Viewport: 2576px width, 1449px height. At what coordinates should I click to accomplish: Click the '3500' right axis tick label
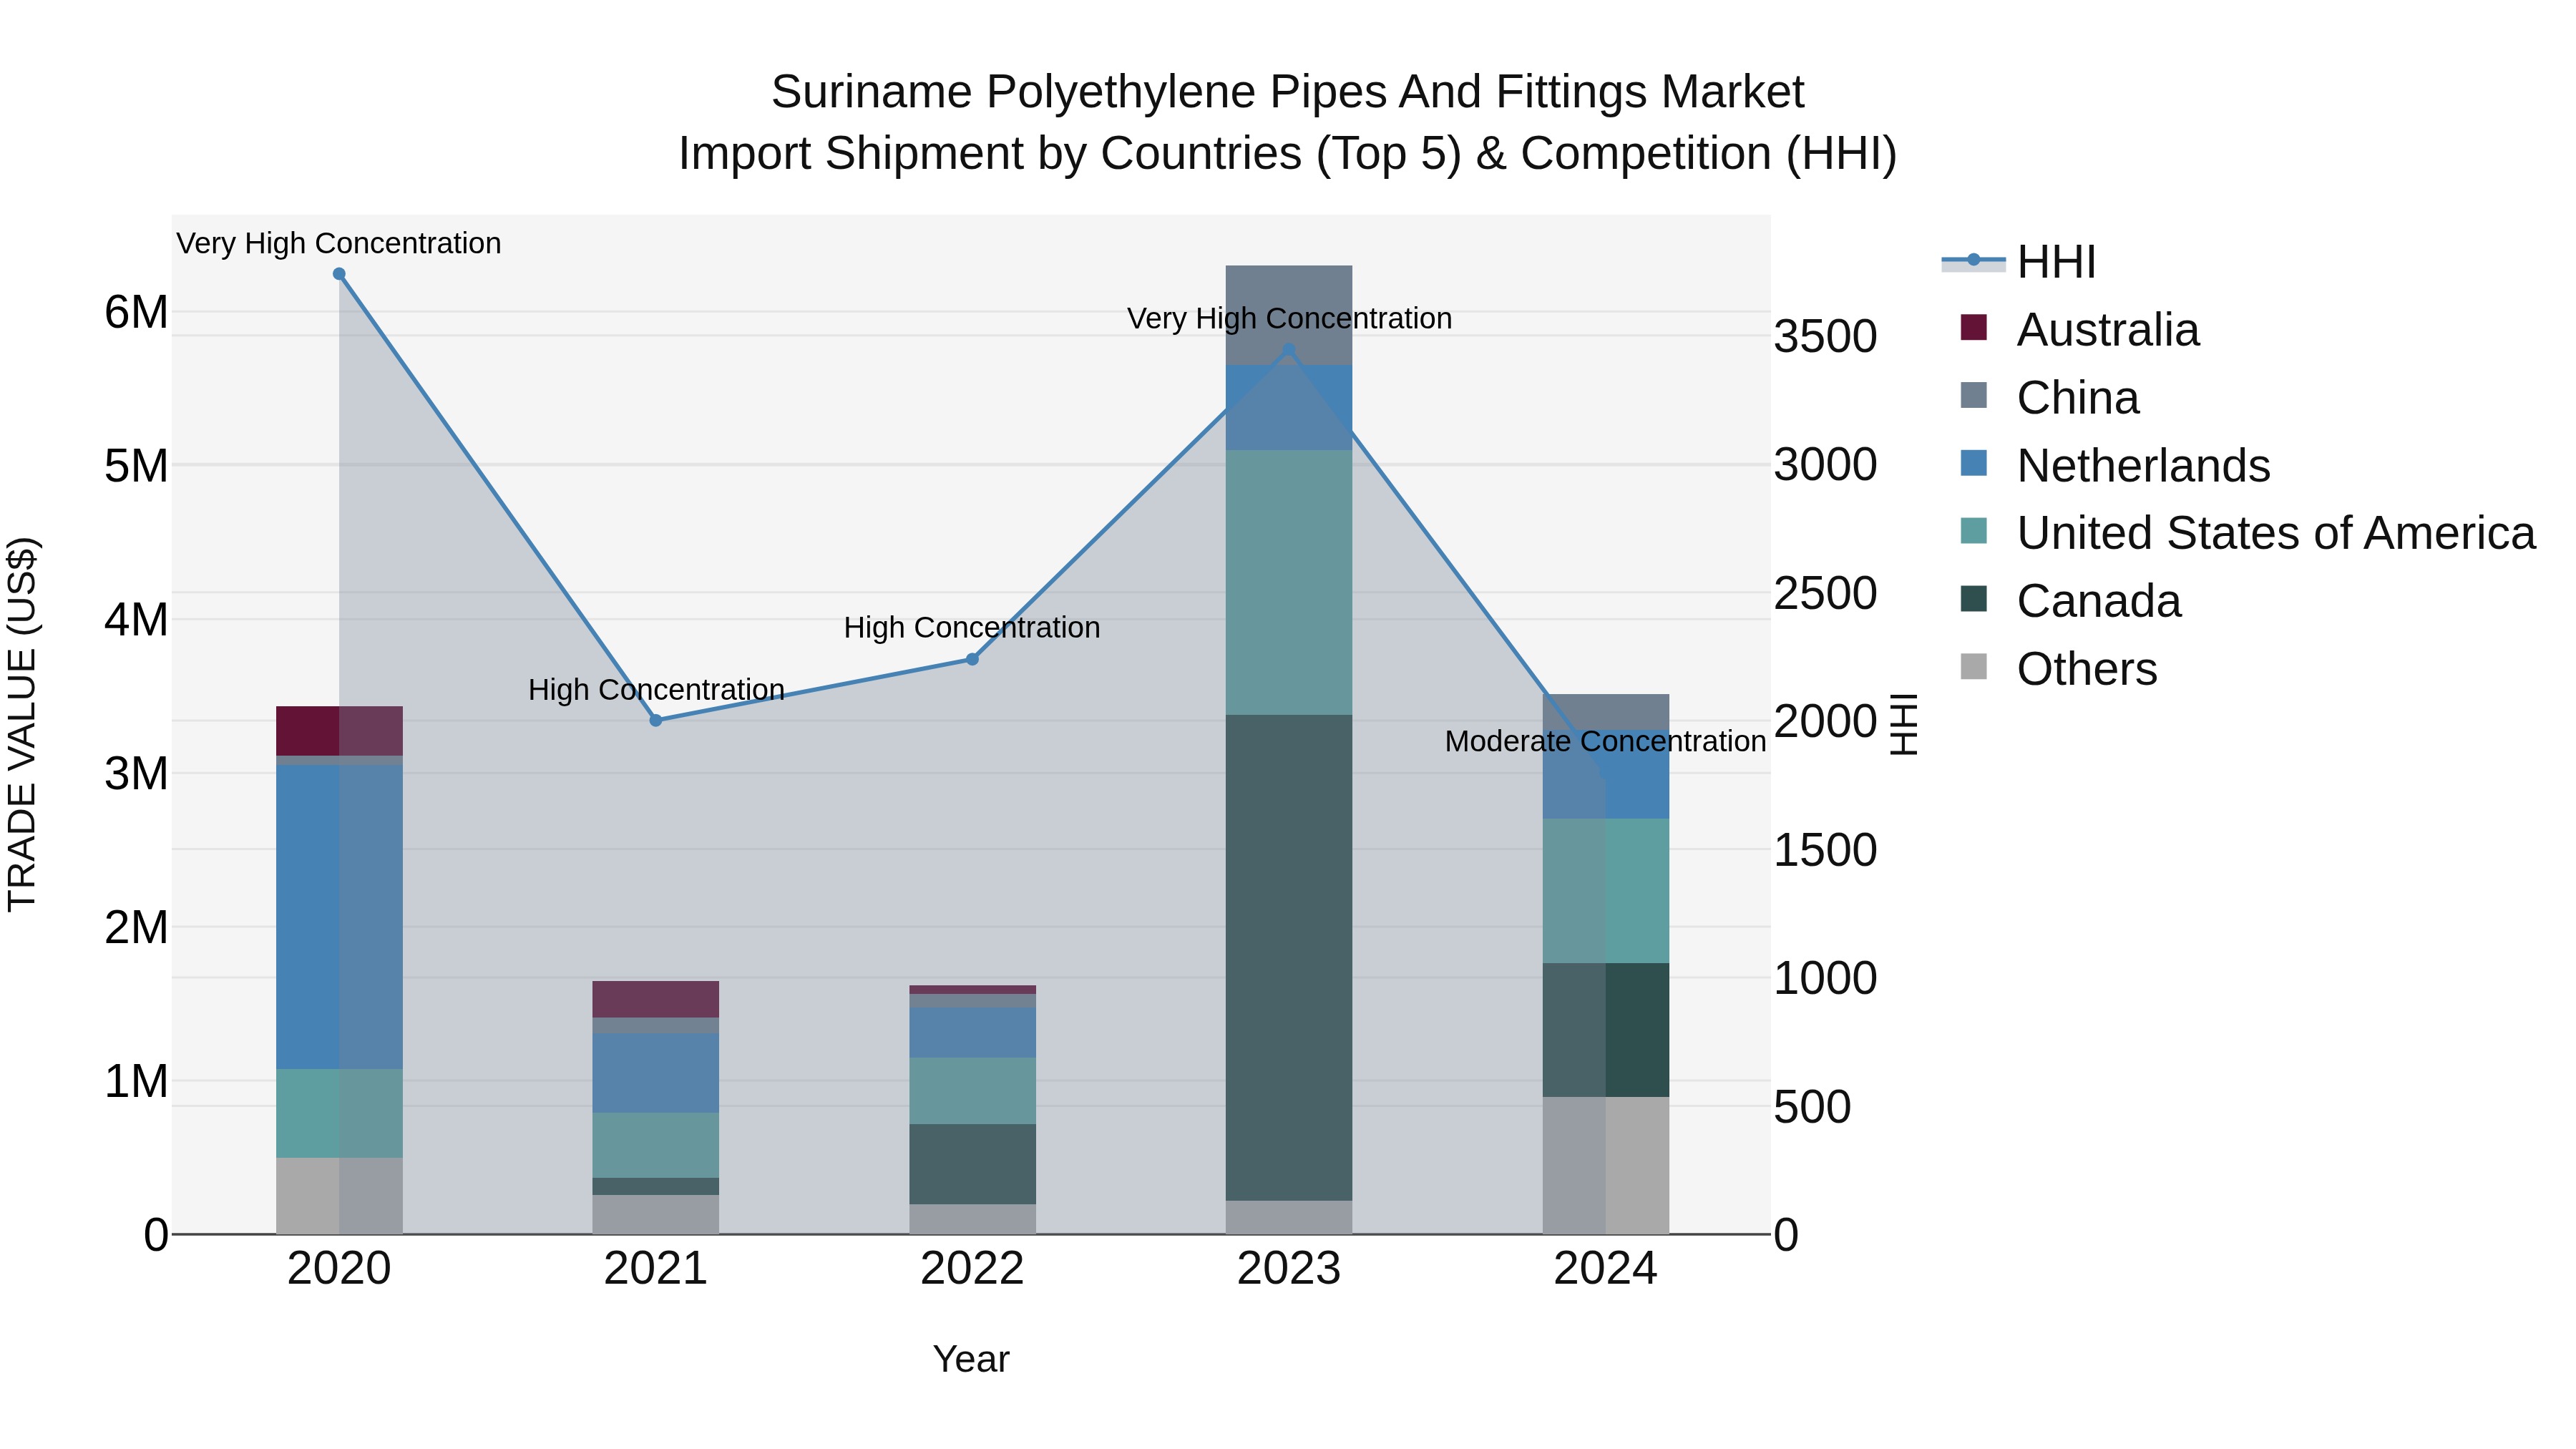click(x=1826, y=336)
